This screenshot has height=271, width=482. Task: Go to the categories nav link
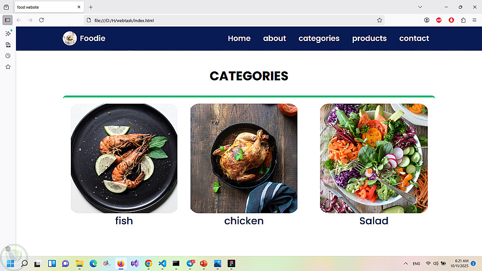coord(319,39)
